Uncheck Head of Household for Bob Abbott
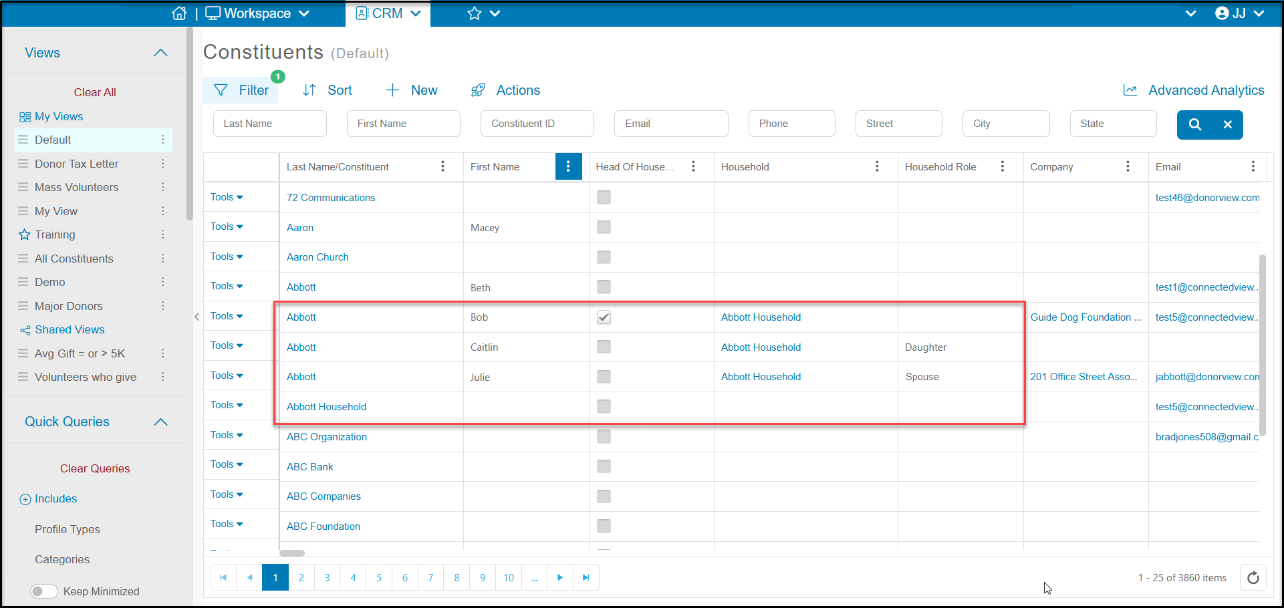The height and width of the screenshot is (608, 1284). pos(604,317)
